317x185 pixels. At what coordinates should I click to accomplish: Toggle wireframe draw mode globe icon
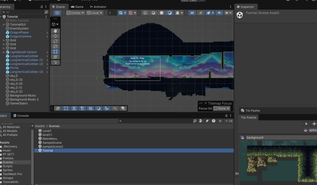tap(145, 13)
